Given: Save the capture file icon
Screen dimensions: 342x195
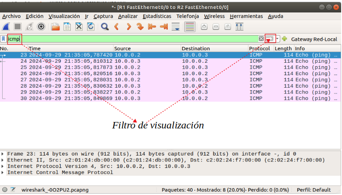Looking at the screenshot, I should click(x=67, y=27).
